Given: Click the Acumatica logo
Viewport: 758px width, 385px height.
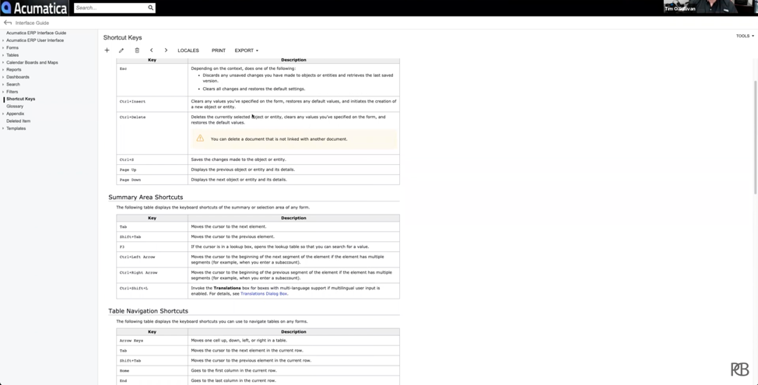Looking at the screenshot, I should (x=34, y=8).
